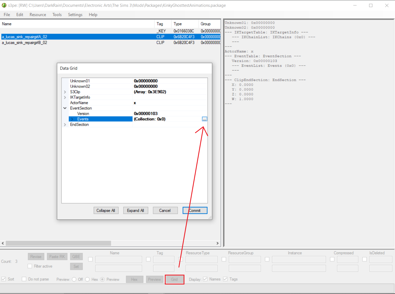Toggle the Compressed filter checkbox
The width and height of the screenshot is (395, 294).
click(x=332, y=259)
